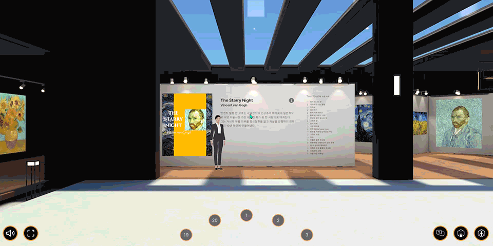Screen dimensions: 493x246
Task: Click The Starry Night title text
Action: click(x=239, y=100)
